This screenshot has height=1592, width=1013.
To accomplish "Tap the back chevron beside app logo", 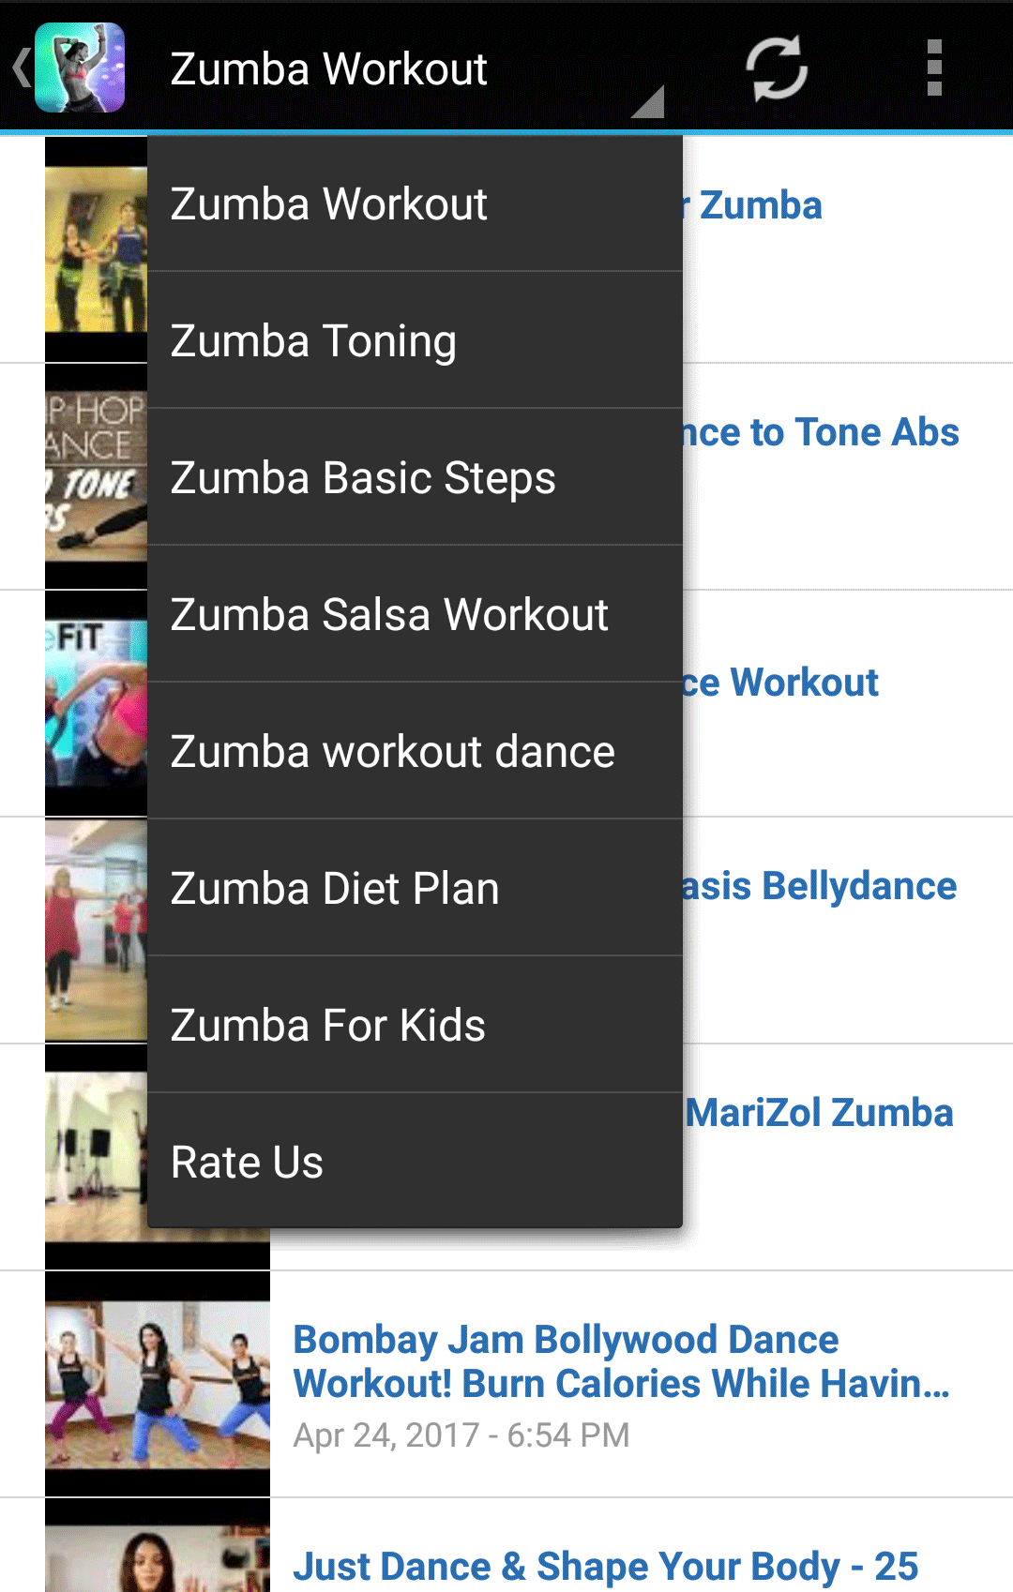I will pos(21,68).
